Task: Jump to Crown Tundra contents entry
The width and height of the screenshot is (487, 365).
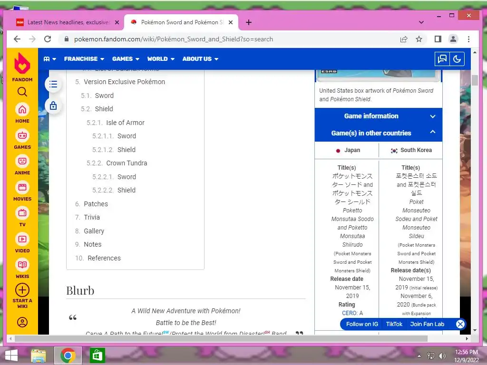Action: 127,163
